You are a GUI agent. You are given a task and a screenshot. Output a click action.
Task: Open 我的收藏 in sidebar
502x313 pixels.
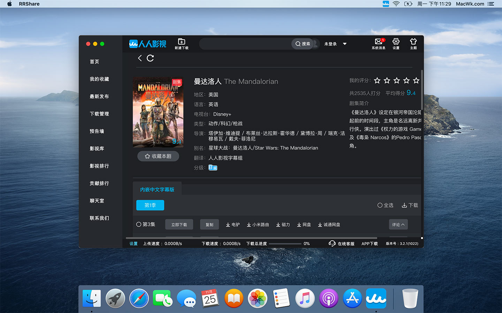99,79
